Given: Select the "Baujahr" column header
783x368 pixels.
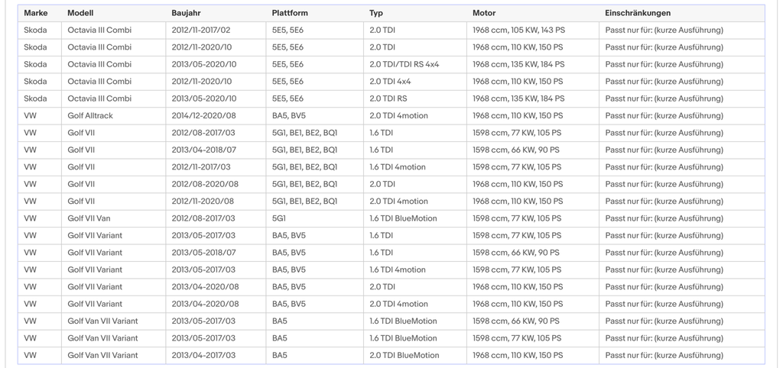Looking at the screenshot, I should click(186, 13).
